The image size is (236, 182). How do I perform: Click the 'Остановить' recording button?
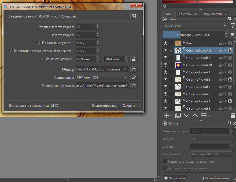(175, 178)
